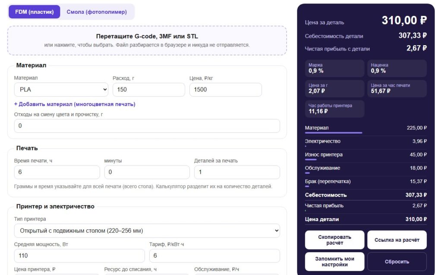Switch to the FDM (пластик) tab

34,12
